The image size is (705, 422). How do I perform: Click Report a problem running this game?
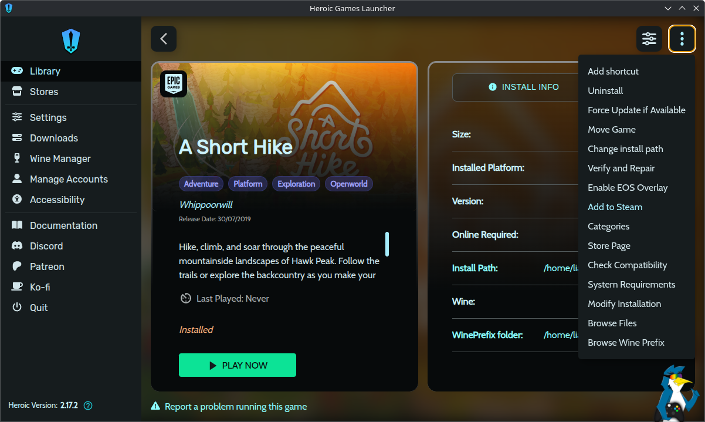coord(235,406)
